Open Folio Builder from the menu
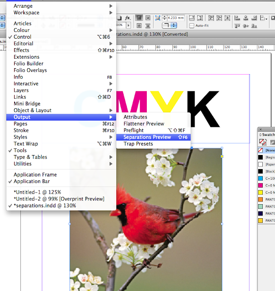Image resolution: width=275 pixels, height=291 pixels. [61, 64]
